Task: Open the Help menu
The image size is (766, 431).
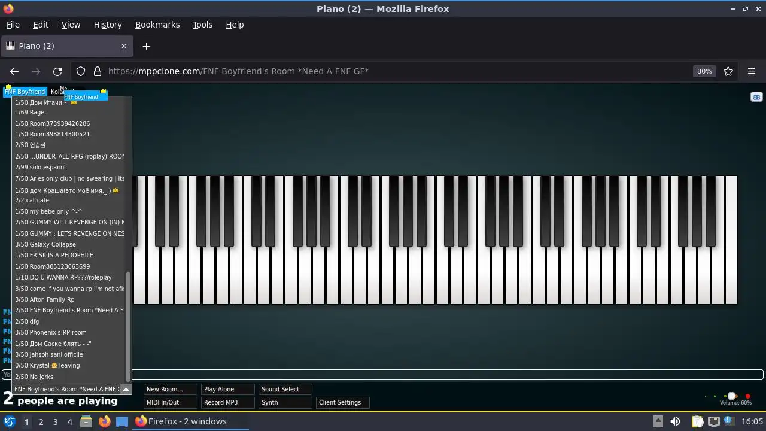Action: point(235,25)
